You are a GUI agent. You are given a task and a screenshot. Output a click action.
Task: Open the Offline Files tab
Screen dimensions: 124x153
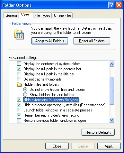(63, 15)
